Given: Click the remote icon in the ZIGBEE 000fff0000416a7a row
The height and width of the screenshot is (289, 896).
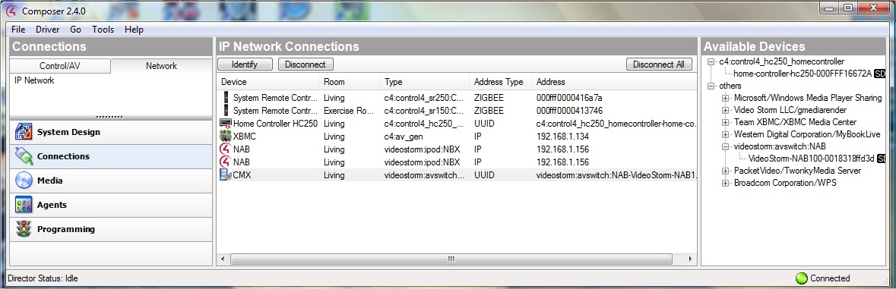Looking at the screenshot, I should click(x=226, y=98).
